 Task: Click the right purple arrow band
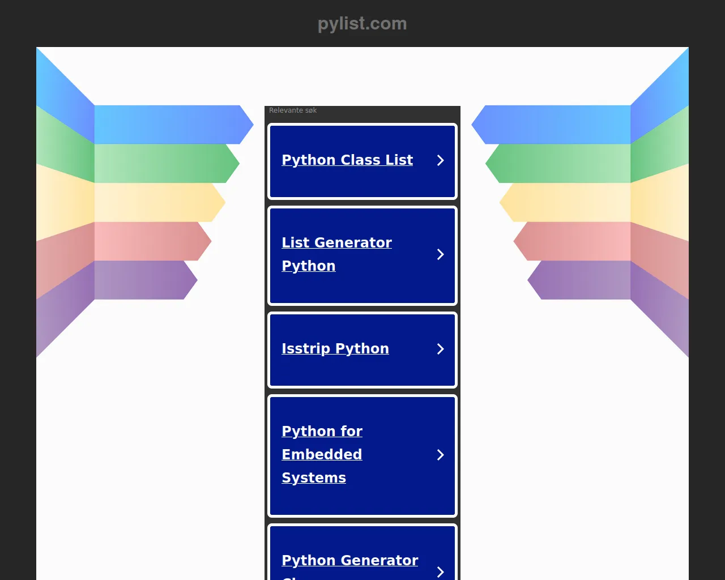click(x=583, y=280)
